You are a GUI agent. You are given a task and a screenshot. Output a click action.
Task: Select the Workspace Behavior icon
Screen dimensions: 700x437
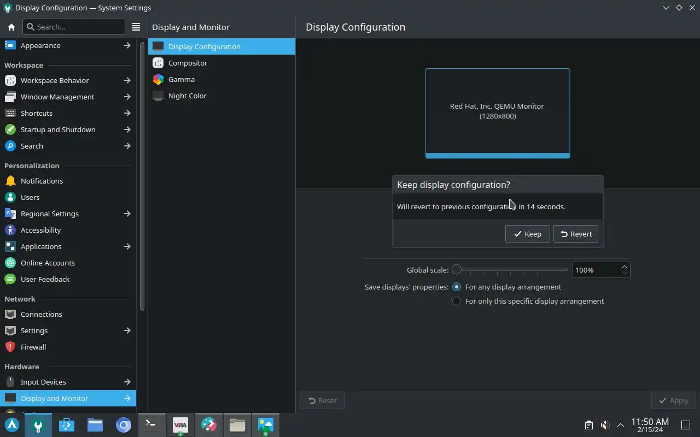click(10, 80)
